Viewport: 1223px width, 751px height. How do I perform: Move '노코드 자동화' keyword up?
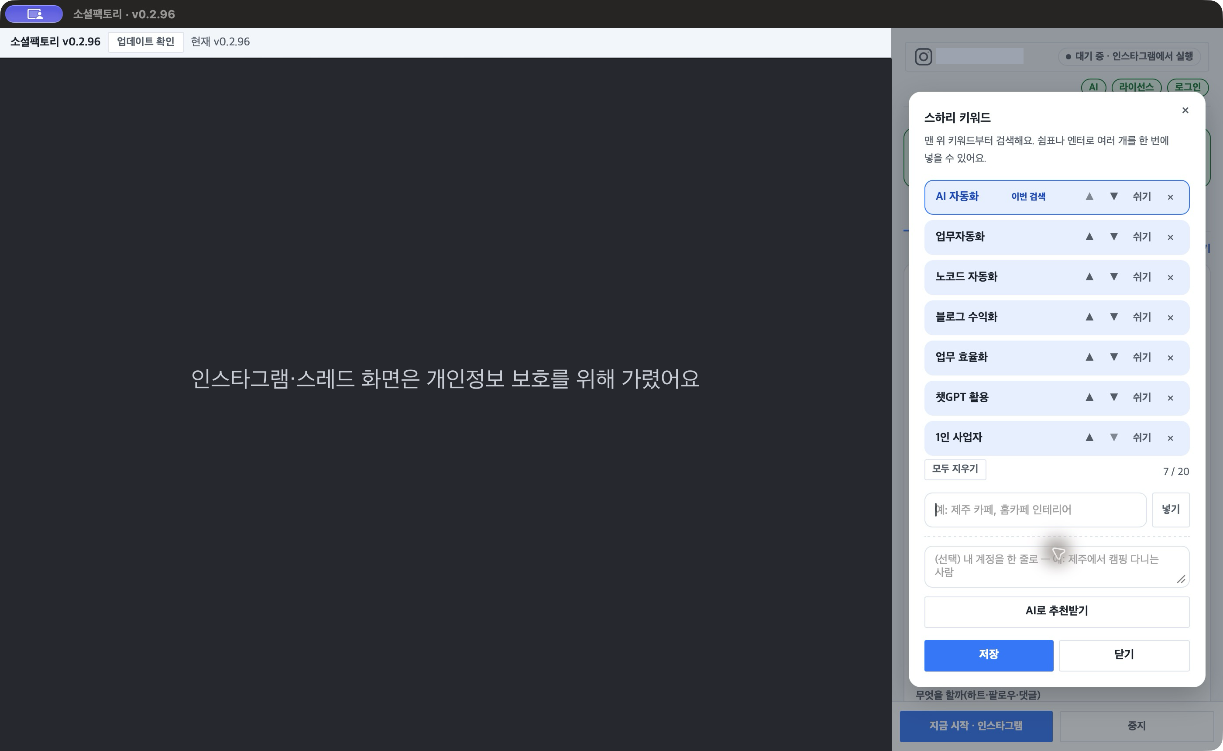pyautogui.click(x=1089, y=277)
